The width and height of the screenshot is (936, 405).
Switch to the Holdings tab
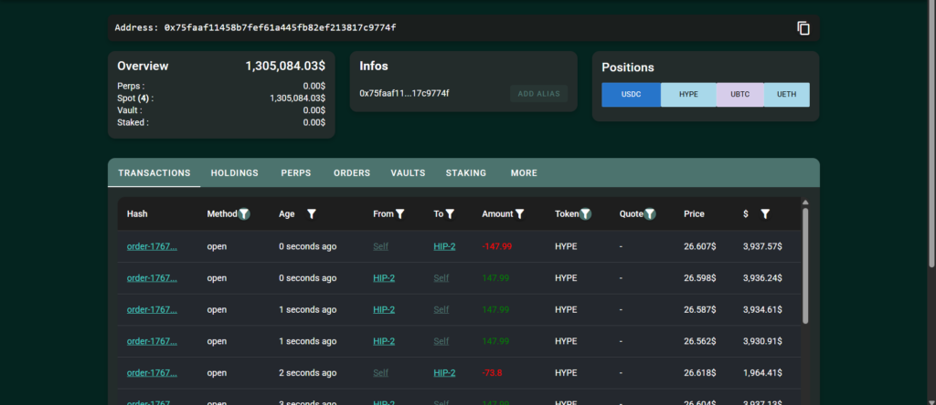pos(234,173)
